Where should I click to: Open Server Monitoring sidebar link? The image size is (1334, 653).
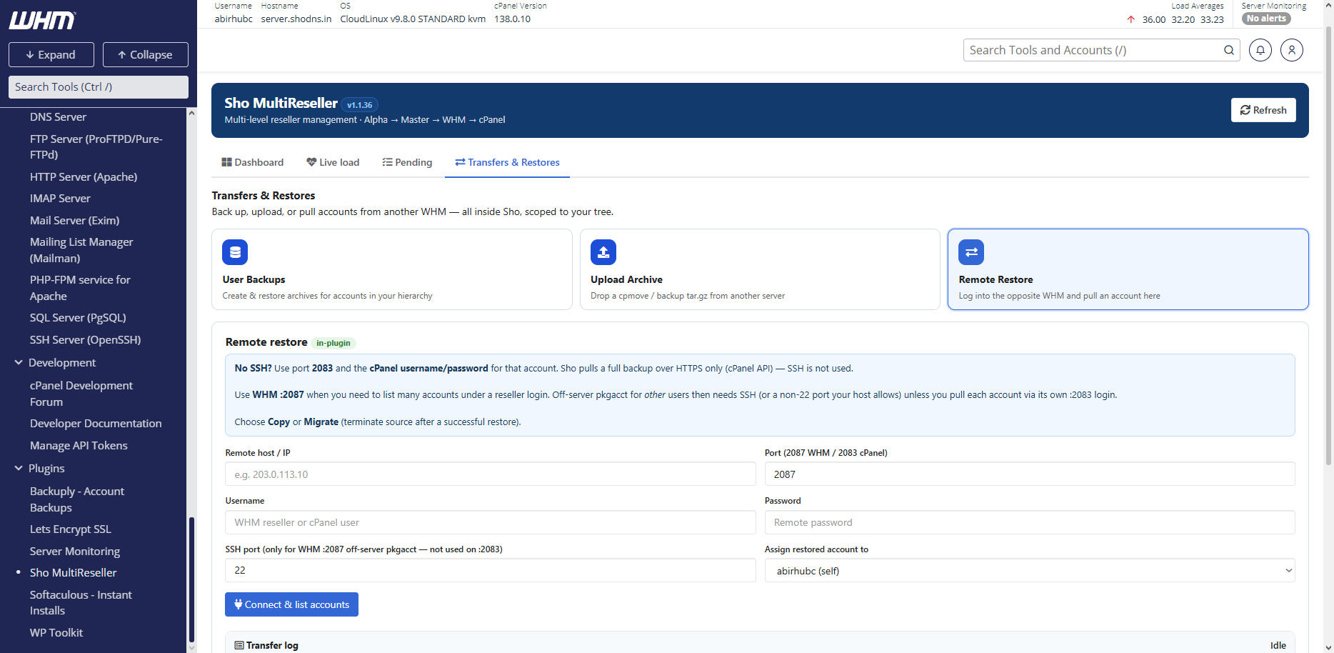(x=74, y=551)
